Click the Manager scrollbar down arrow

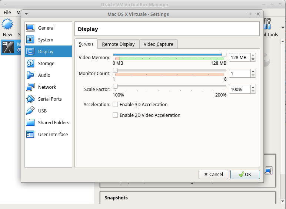[283, 201]
